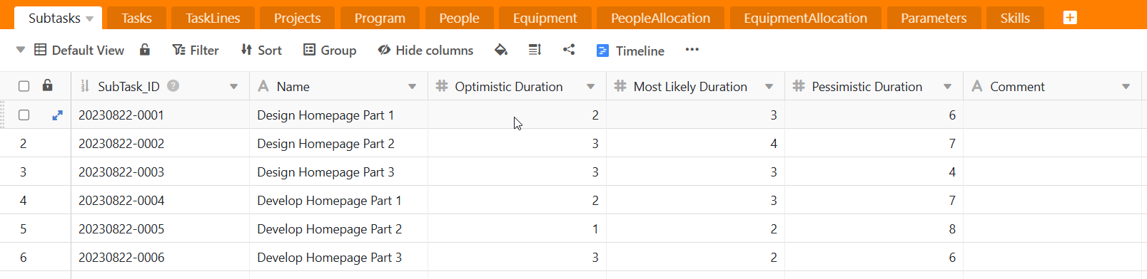This screenshot has width=1147, height=279.
Task: Open the Timeline plugin
Action: click(x=630, y=51)
